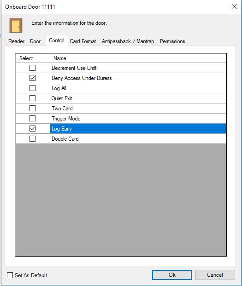
Task: Enable the Double Card checkbox
Action: 32,139
